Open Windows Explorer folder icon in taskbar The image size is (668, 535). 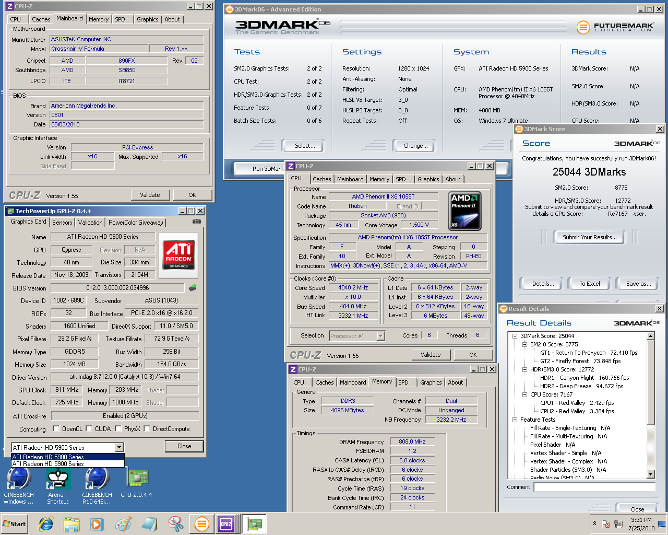71,524
